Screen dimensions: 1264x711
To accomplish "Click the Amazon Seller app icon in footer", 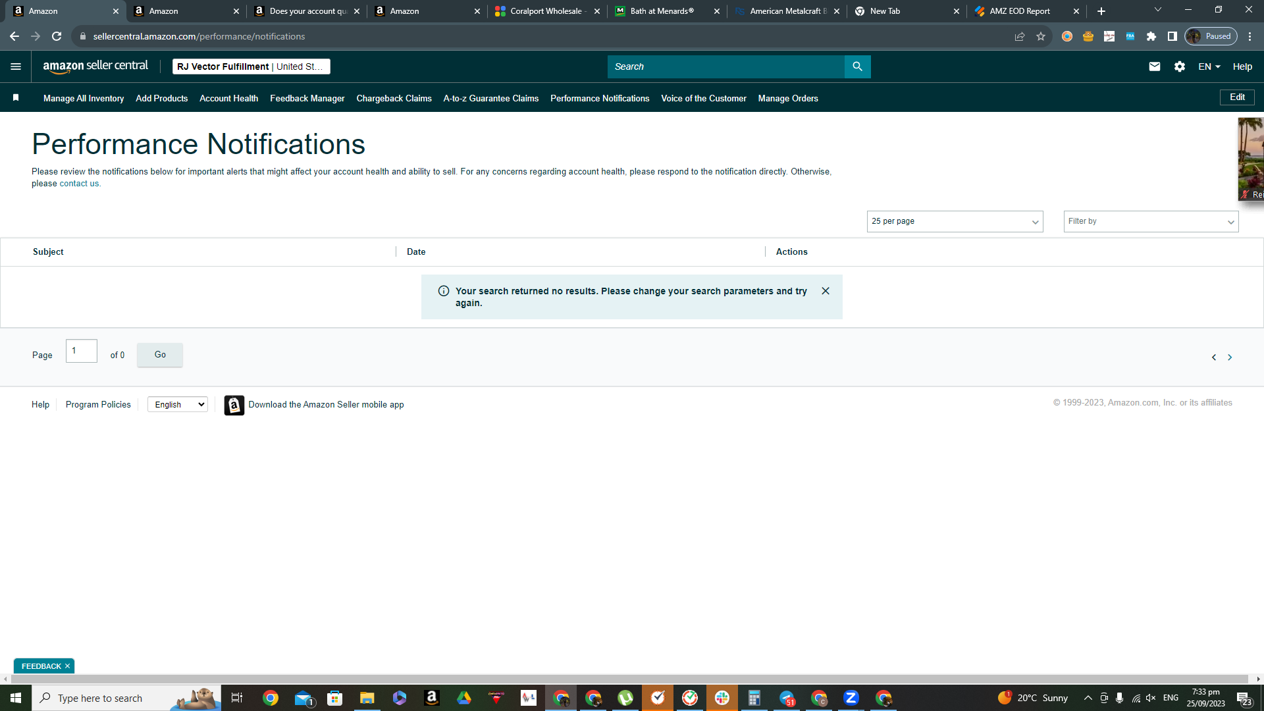I will tap(234, 405).
